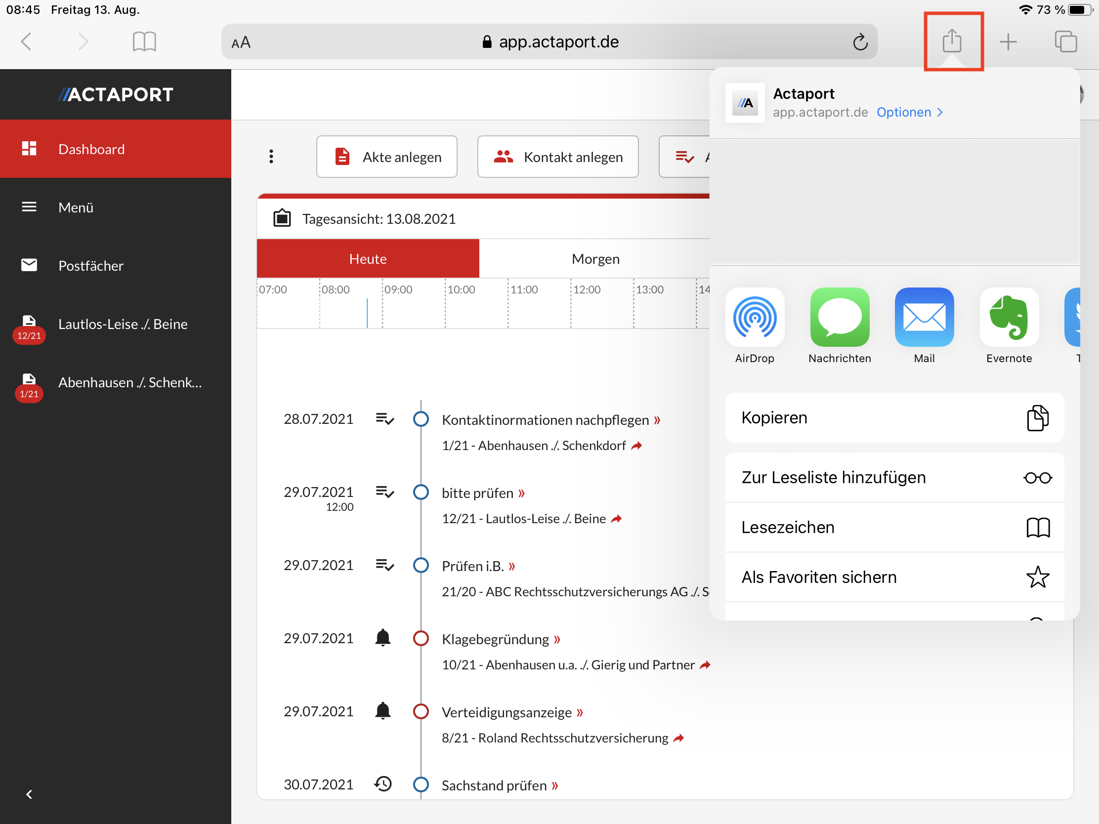
Task: Open Menü in the sidebar
Action: (x=115, y=207)
